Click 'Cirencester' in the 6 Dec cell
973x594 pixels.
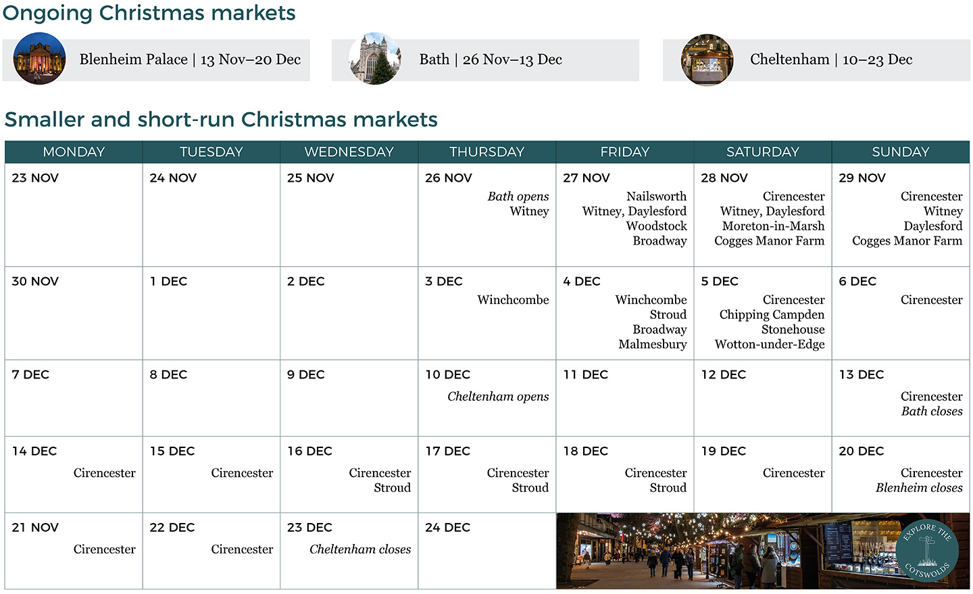[x=932, y=300]
